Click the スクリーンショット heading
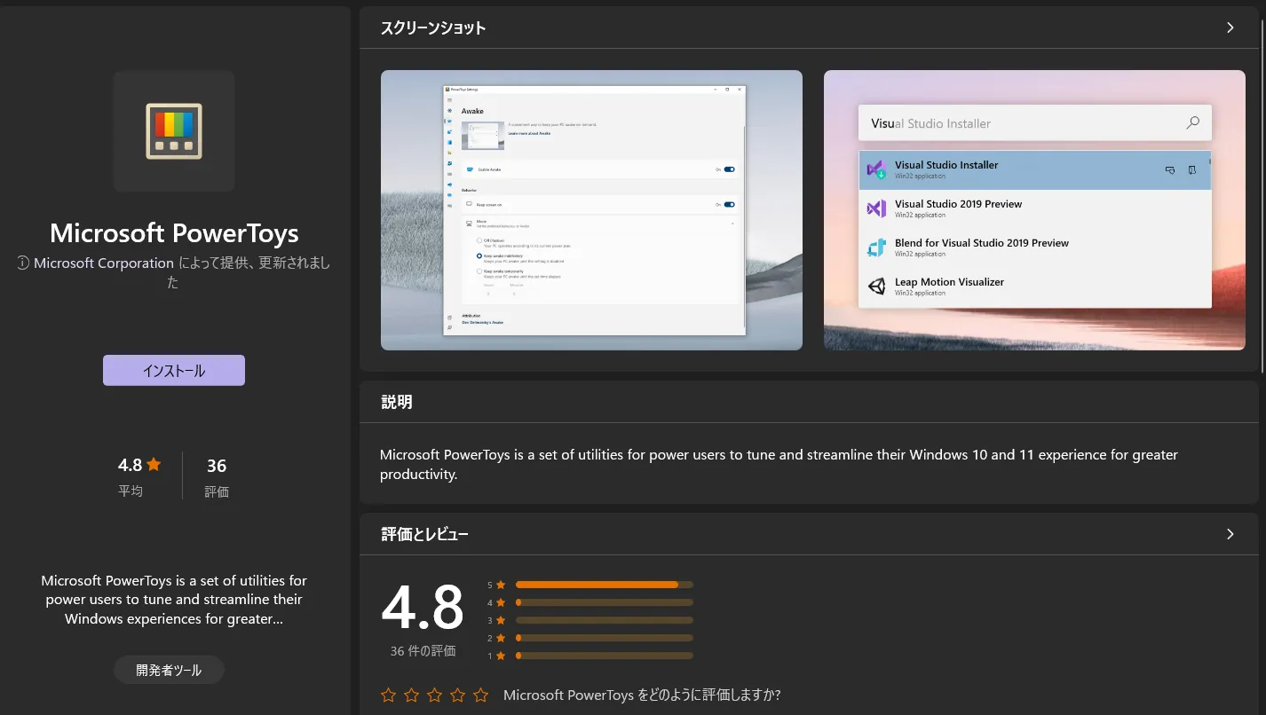 tap(431, 27)
